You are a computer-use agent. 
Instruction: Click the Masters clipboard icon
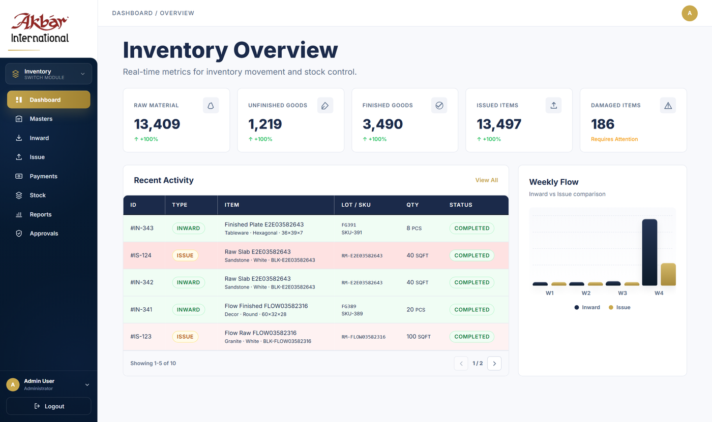pyautogui.click(x=19, y=119)
